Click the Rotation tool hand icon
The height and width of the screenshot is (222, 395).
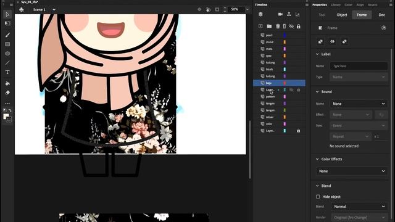coord(208,9)
